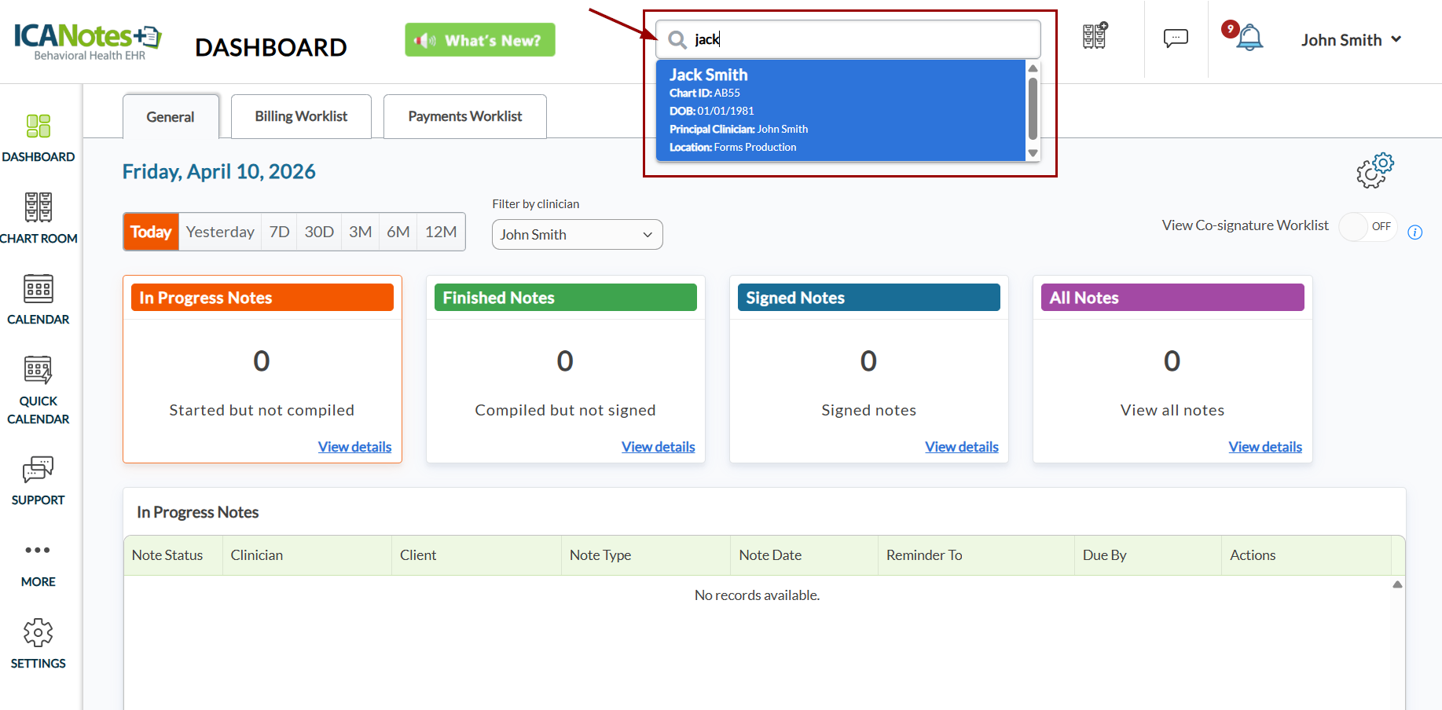Click the What's New button
Viewport: 1442px width, 710px height.
point(479,40)
